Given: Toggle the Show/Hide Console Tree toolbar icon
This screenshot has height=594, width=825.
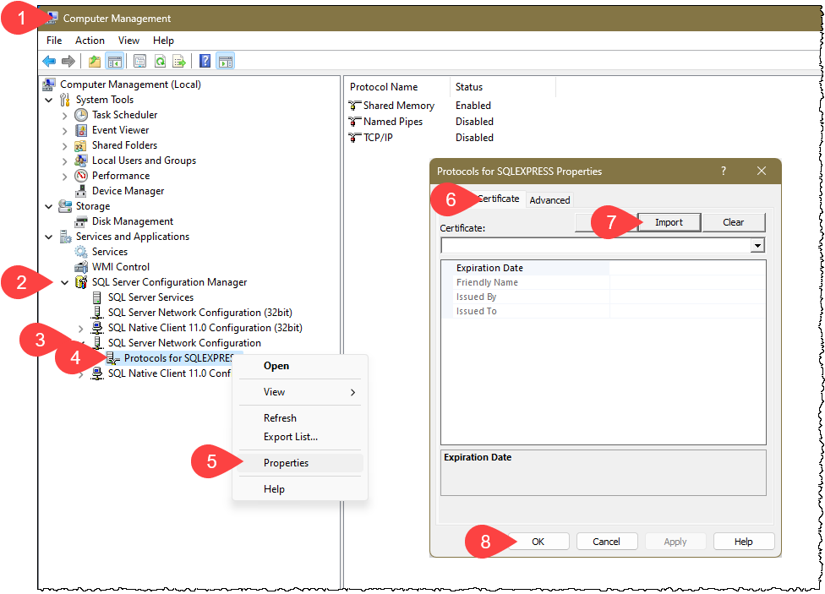Looking at the screenshot, I should [x=115, y=62].
